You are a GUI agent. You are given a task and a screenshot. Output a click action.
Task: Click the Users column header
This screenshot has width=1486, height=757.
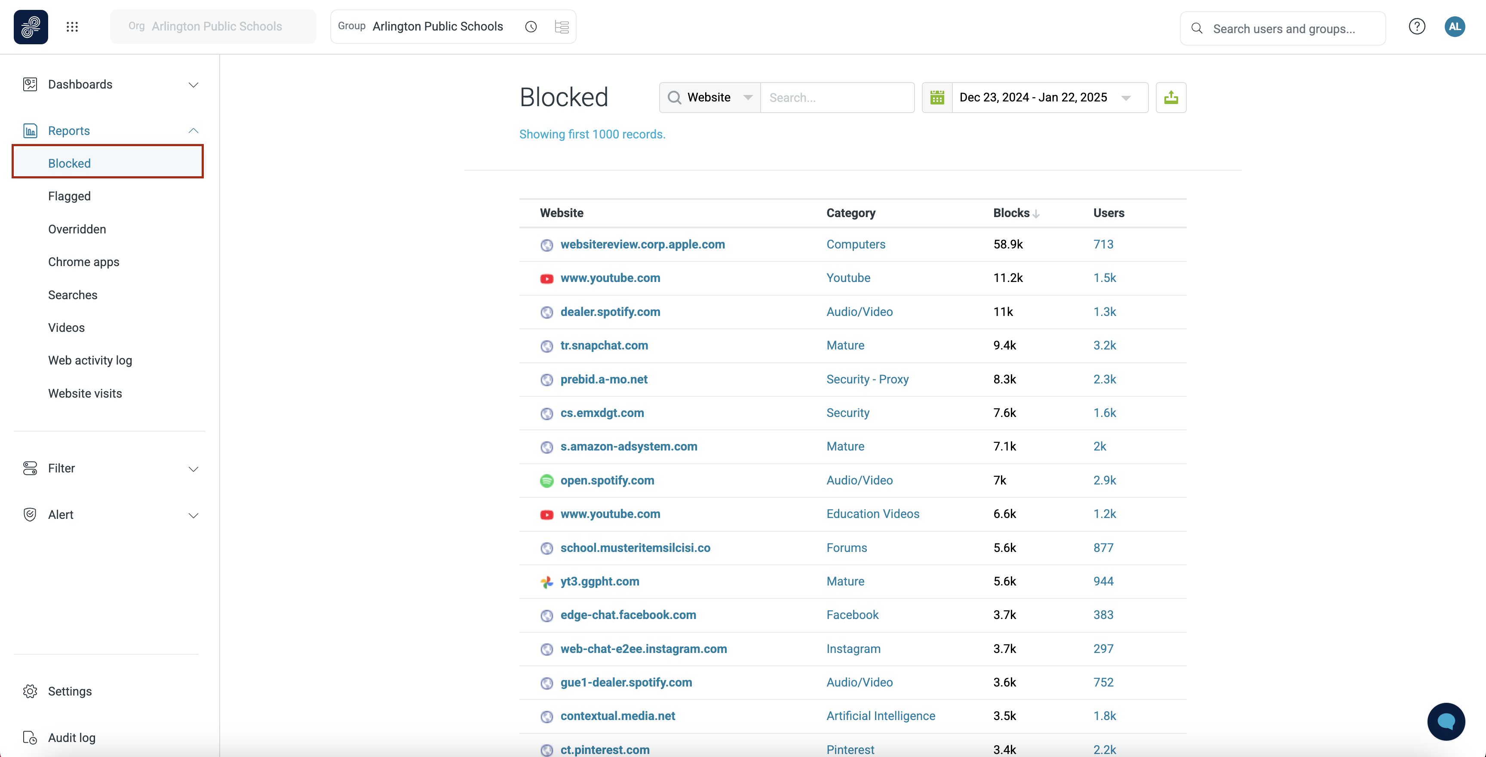1108,213
